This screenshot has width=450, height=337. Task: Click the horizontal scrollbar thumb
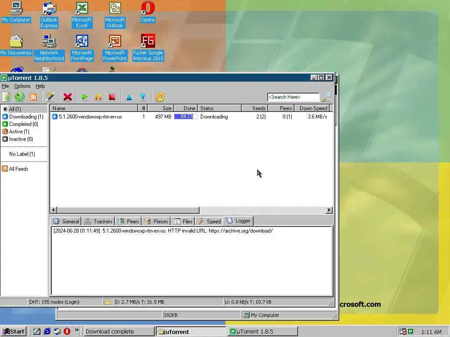tap(128, 210)
